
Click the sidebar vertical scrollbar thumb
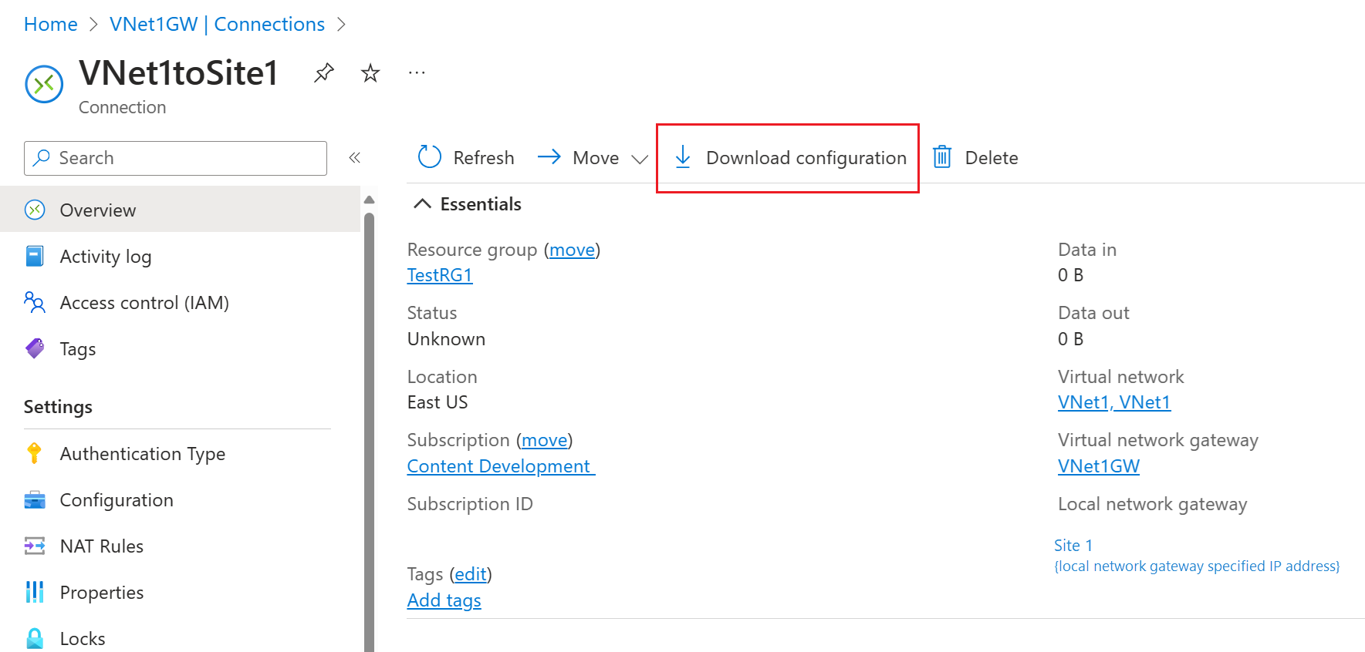pos(369,432)
